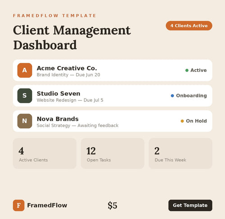Click the $5 price text
The height and width of the screenshot is (219, 225).
tap(112, 206)
